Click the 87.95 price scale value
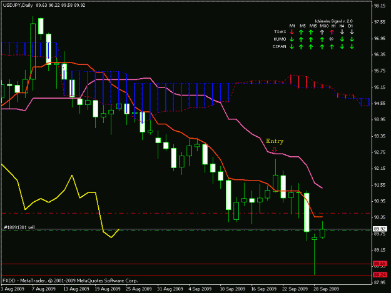 coord(380,282)
